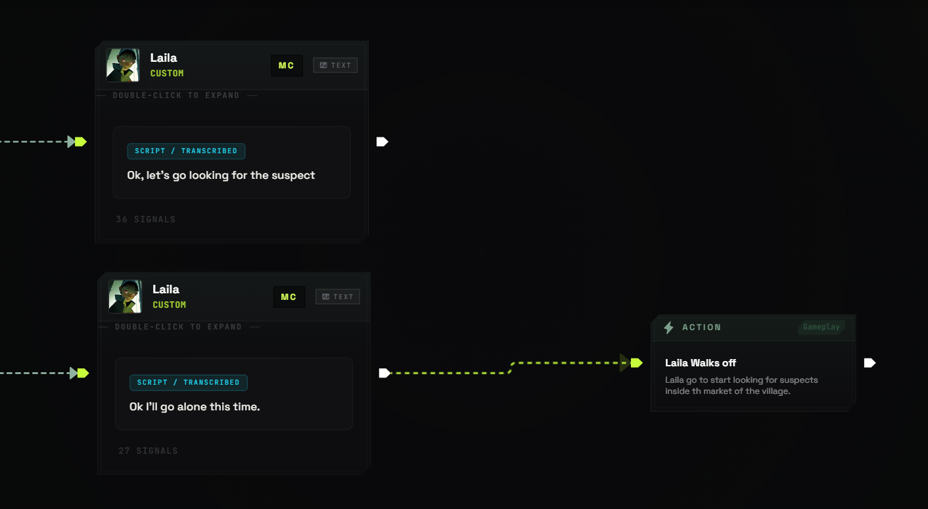Toggle TEXT mode on top Laila node

[335, 65]
